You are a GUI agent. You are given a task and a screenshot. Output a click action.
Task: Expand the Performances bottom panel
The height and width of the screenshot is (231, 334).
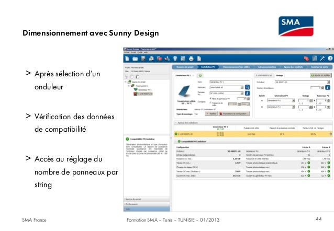pos(147,204)
